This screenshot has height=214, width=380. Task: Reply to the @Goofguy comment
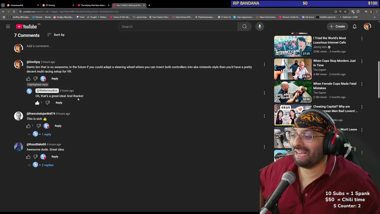coord(55,79)
